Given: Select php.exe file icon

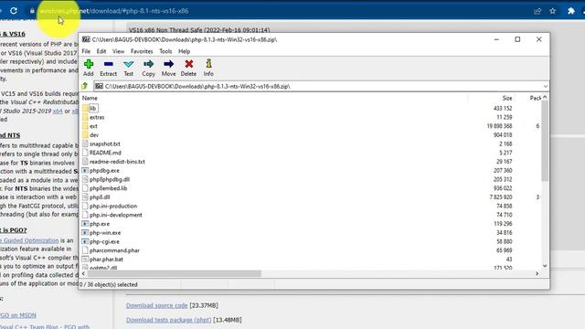Looking at the screenshot, I should pos(85,224).
